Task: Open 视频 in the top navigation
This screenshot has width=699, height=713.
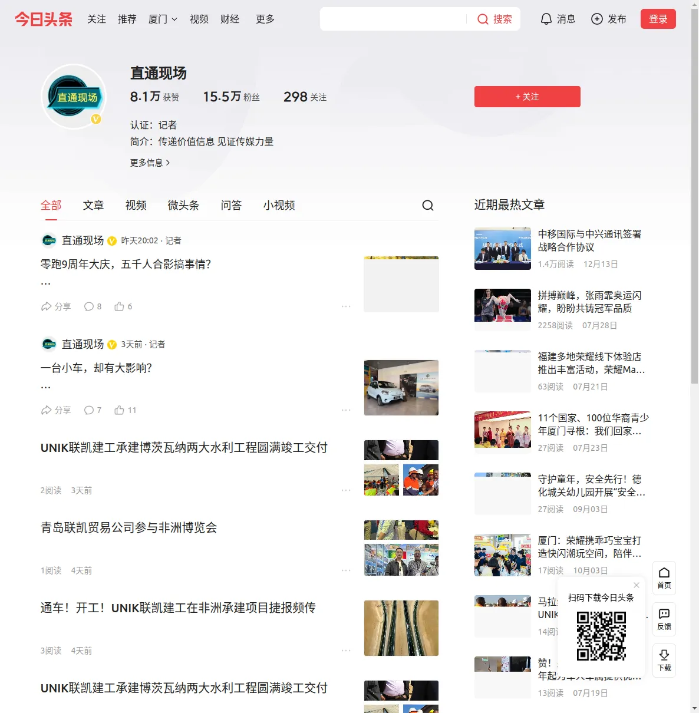Action: [199, 19]
